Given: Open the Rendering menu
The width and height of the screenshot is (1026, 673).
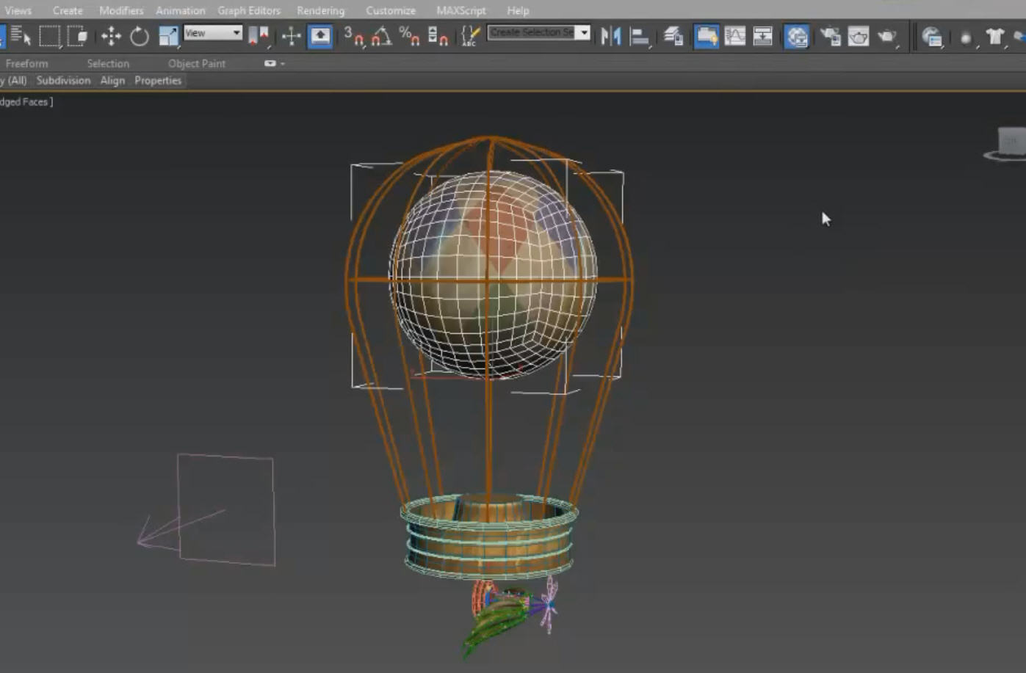Looking at the screenshot, I should 321,10.
